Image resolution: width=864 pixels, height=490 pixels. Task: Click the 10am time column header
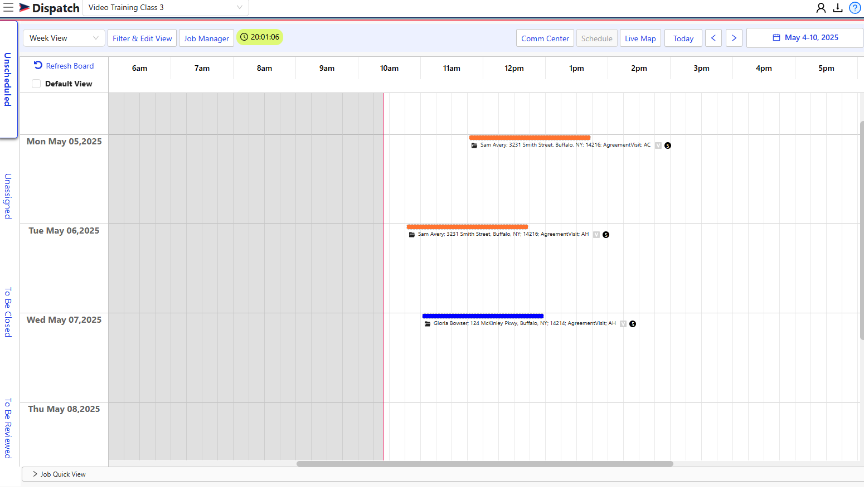389,68
